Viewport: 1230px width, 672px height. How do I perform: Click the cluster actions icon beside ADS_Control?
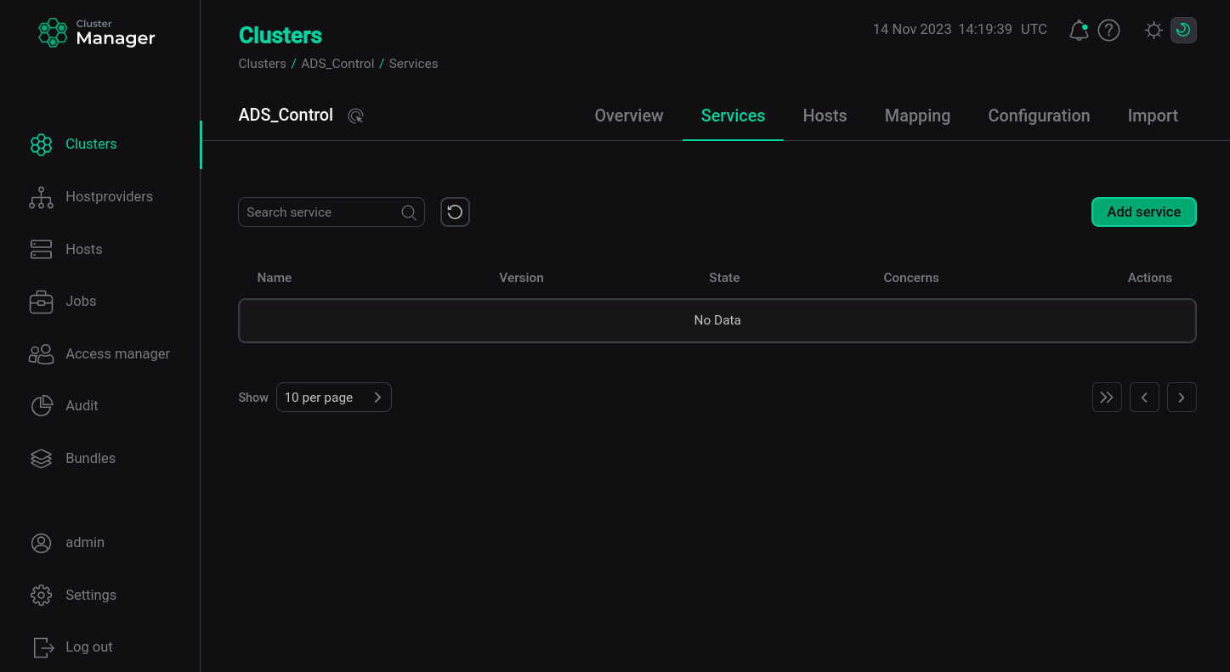(x=356, y=116)
